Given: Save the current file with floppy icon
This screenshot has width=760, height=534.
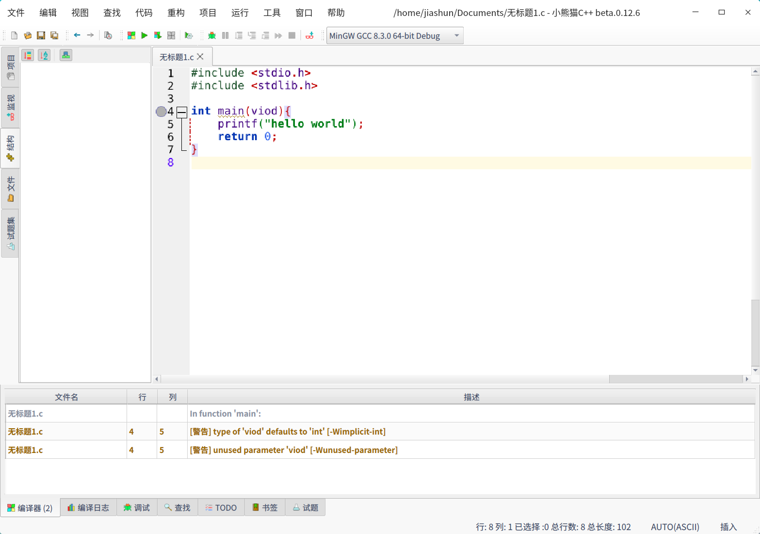Looking at the screenshot, I should click(x=41, y=35).
